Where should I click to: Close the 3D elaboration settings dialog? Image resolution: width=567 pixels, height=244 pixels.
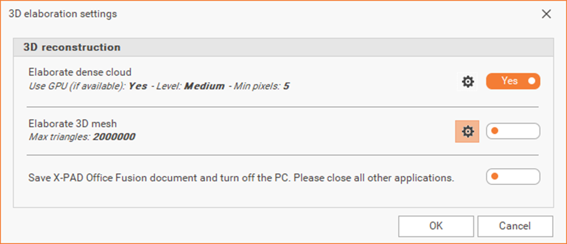546,14
